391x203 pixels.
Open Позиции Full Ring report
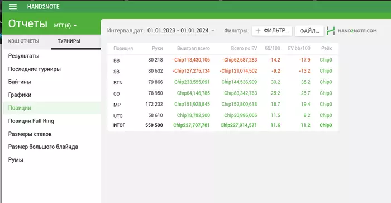point(31,121)
